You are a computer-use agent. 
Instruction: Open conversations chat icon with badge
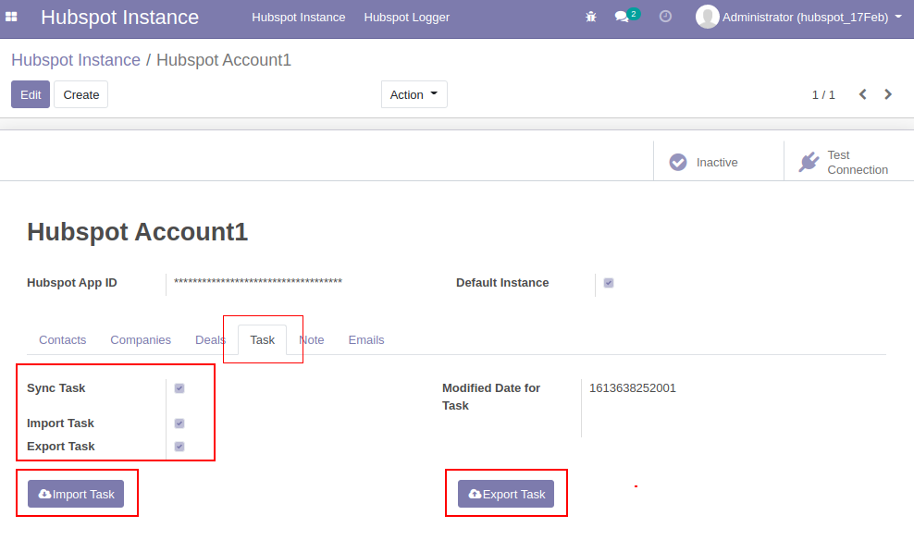click(626, 16)
